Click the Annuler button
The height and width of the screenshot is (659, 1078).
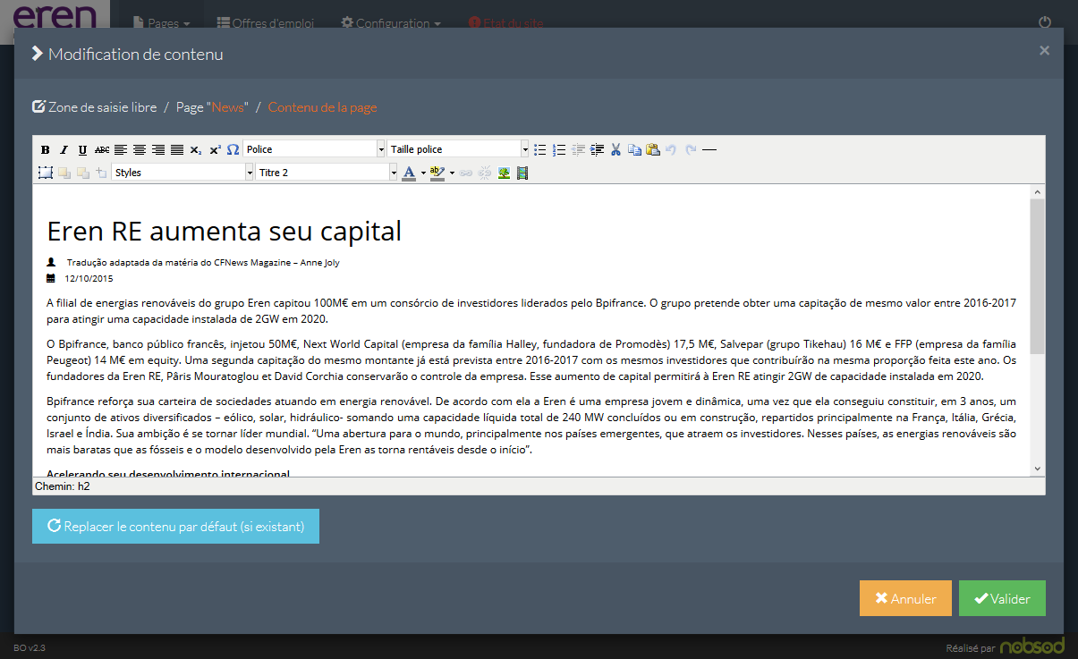pos(905,598)
